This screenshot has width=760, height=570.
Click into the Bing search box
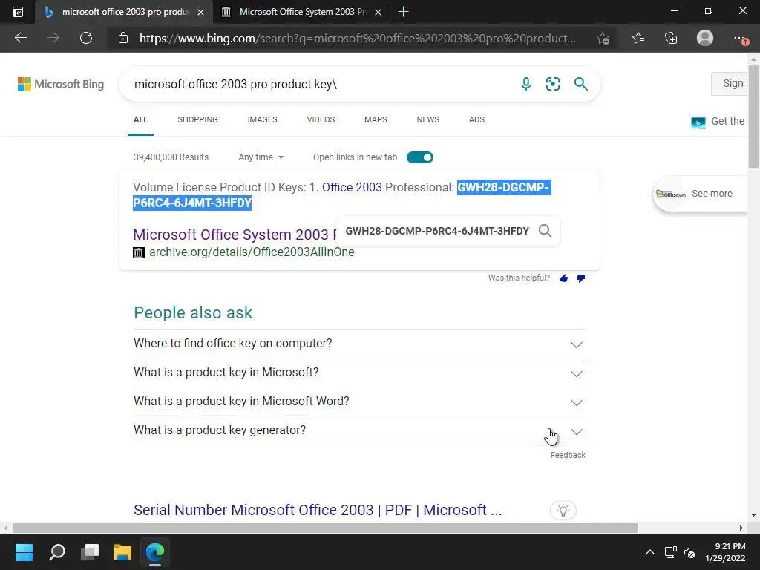pyautogui.click(x=320, y=84)
